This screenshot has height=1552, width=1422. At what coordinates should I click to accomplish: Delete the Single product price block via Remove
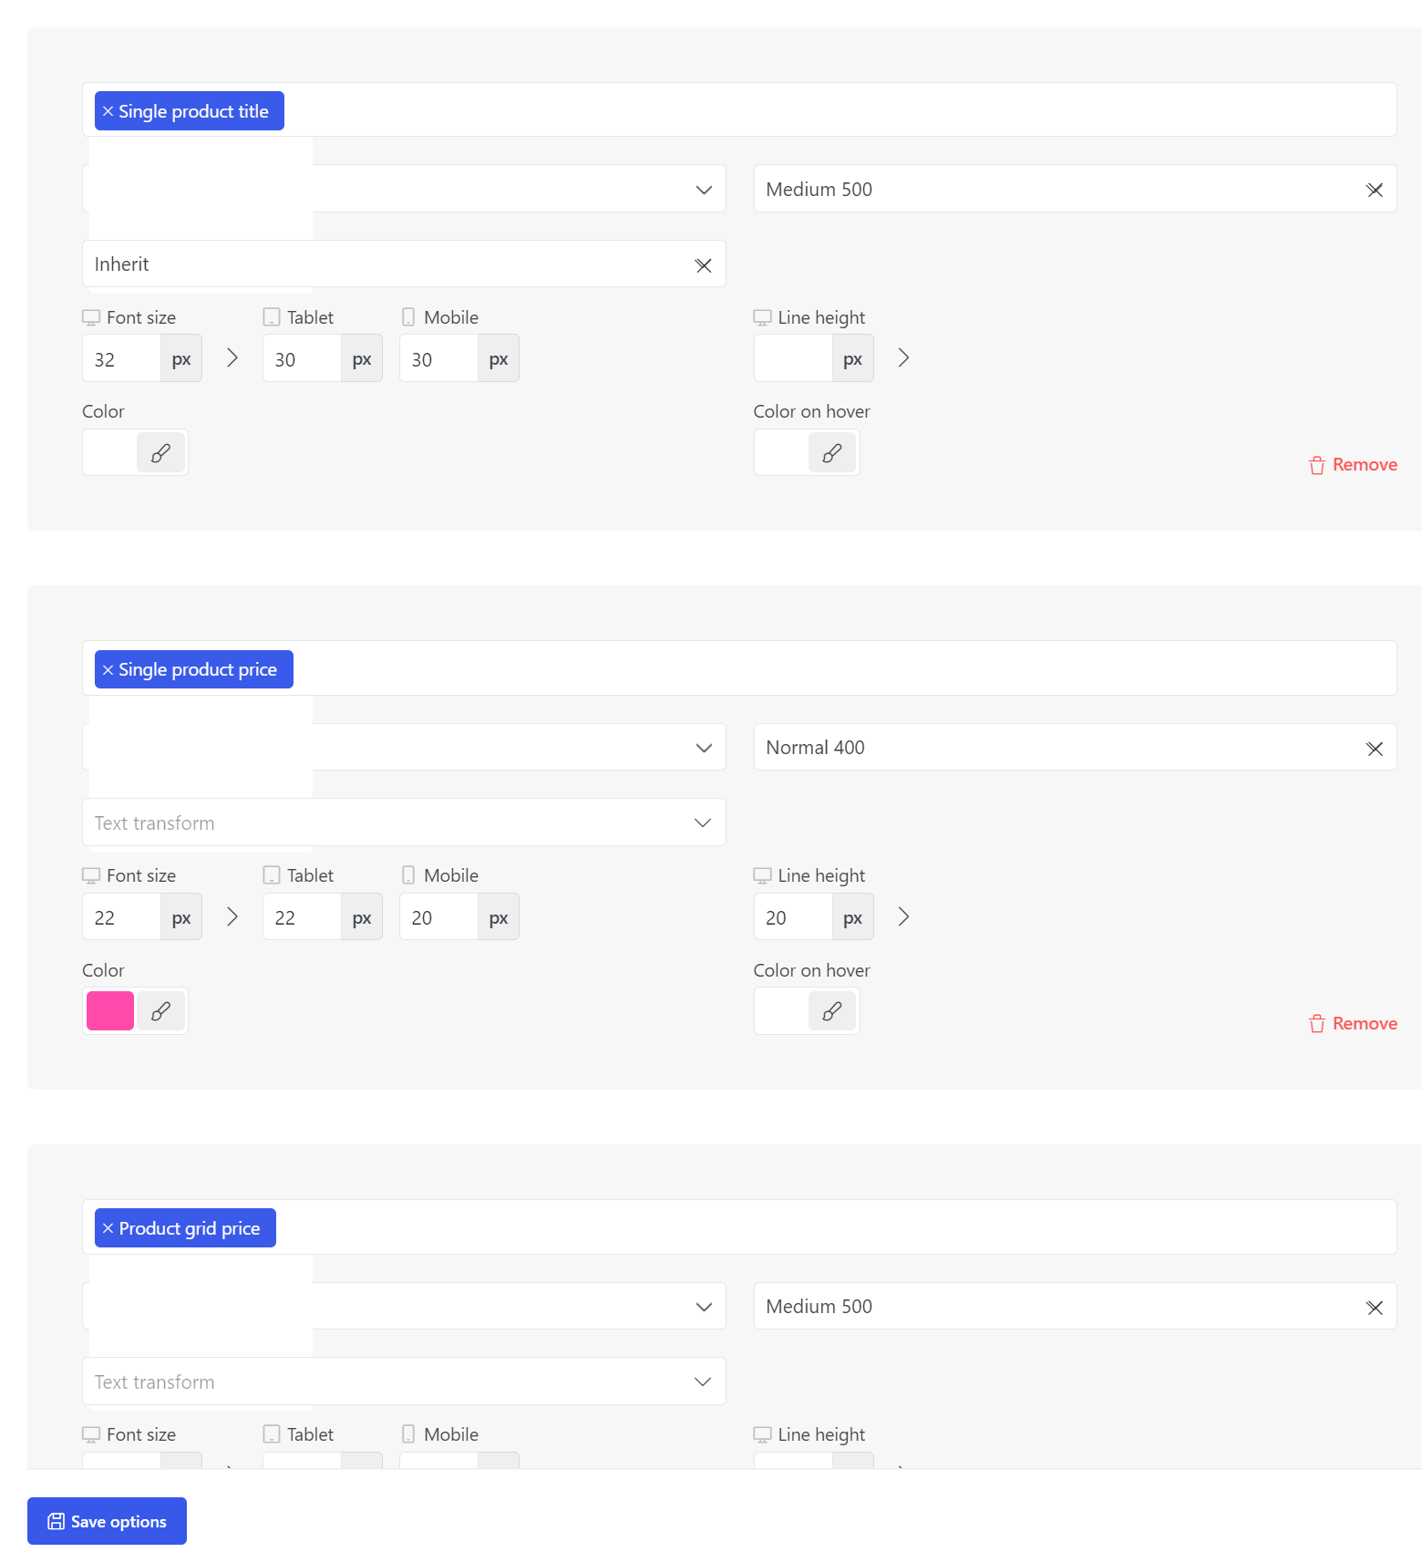click(x=1353, y=1024)
